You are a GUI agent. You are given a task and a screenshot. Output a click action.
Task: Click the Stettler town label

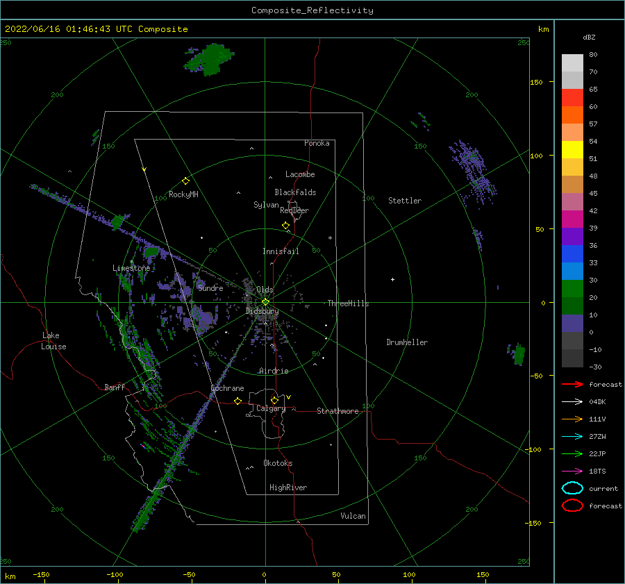coord(405,201)
